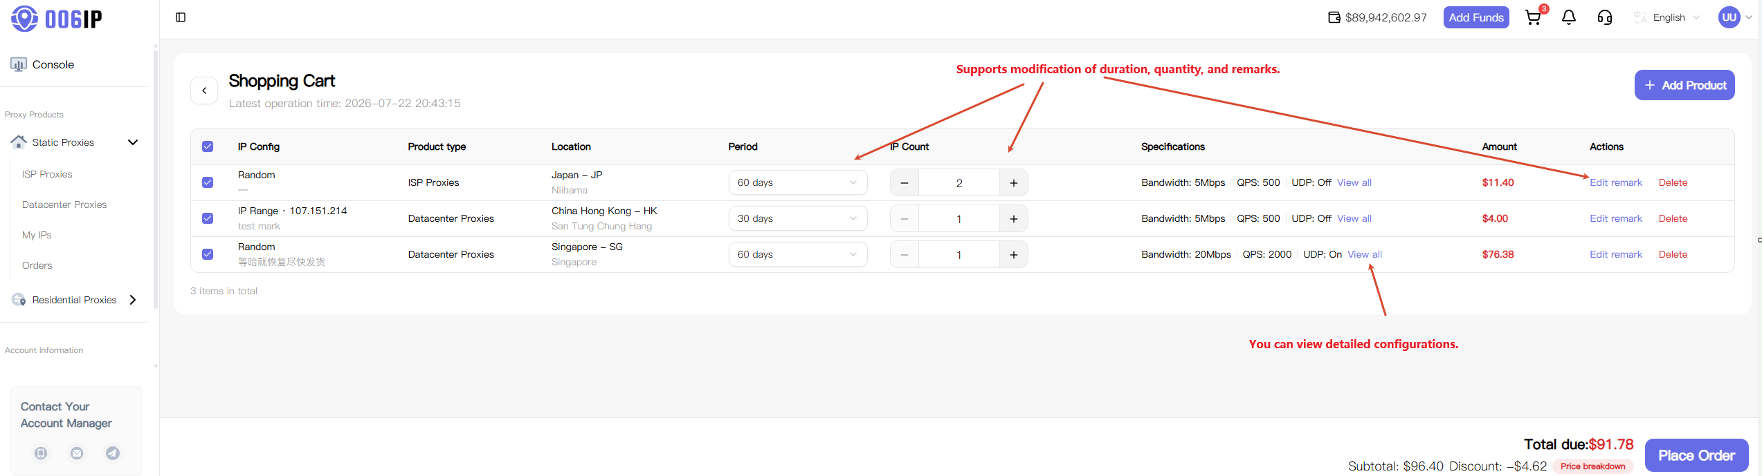The image size is (1762, 476).
Task: Open Orders in the sidebar
Action: pyautogui.click(x=37, y=265)
